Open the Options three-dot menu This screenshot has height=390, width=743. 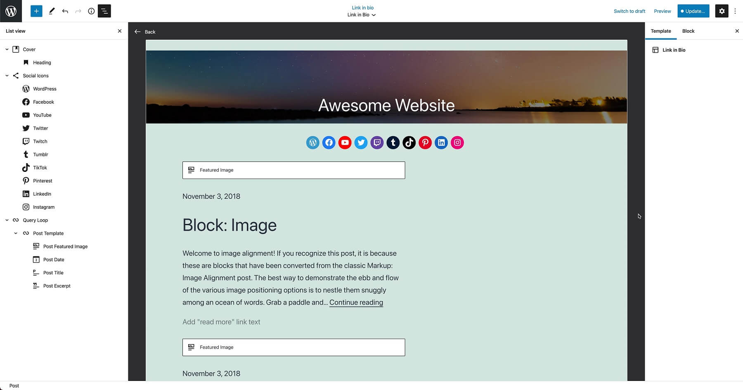[735, 11]
